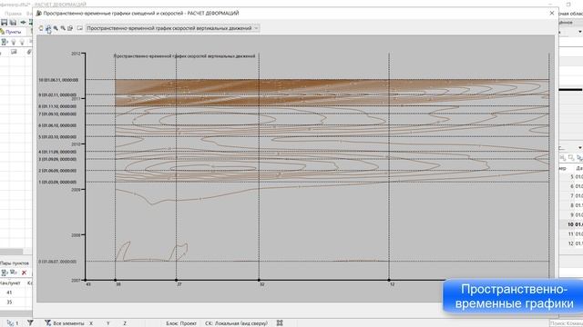
Task: Click the epoch 1 label on graph axis
Action: (57, 182)
